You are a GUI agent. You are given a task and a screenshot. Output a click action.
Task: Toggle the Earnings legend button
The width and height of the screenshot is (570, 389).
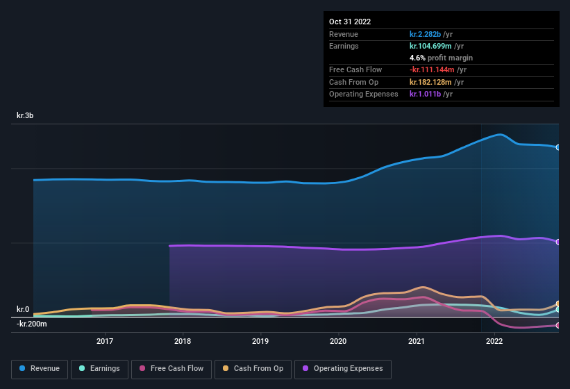[99, 369]
